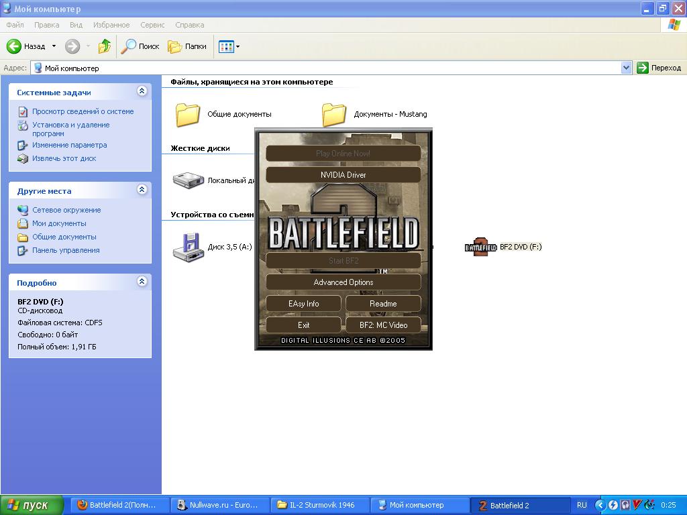Screen dimensions: 687x515
Task: Click the Просмотр сведений checkmark icon
Action: [x=23, y=112]
